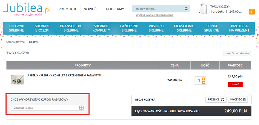Click the Jubilea.pl logo
Image resolution: width=259 pixels, height=125 pixels.
click(x=27, y=9)
